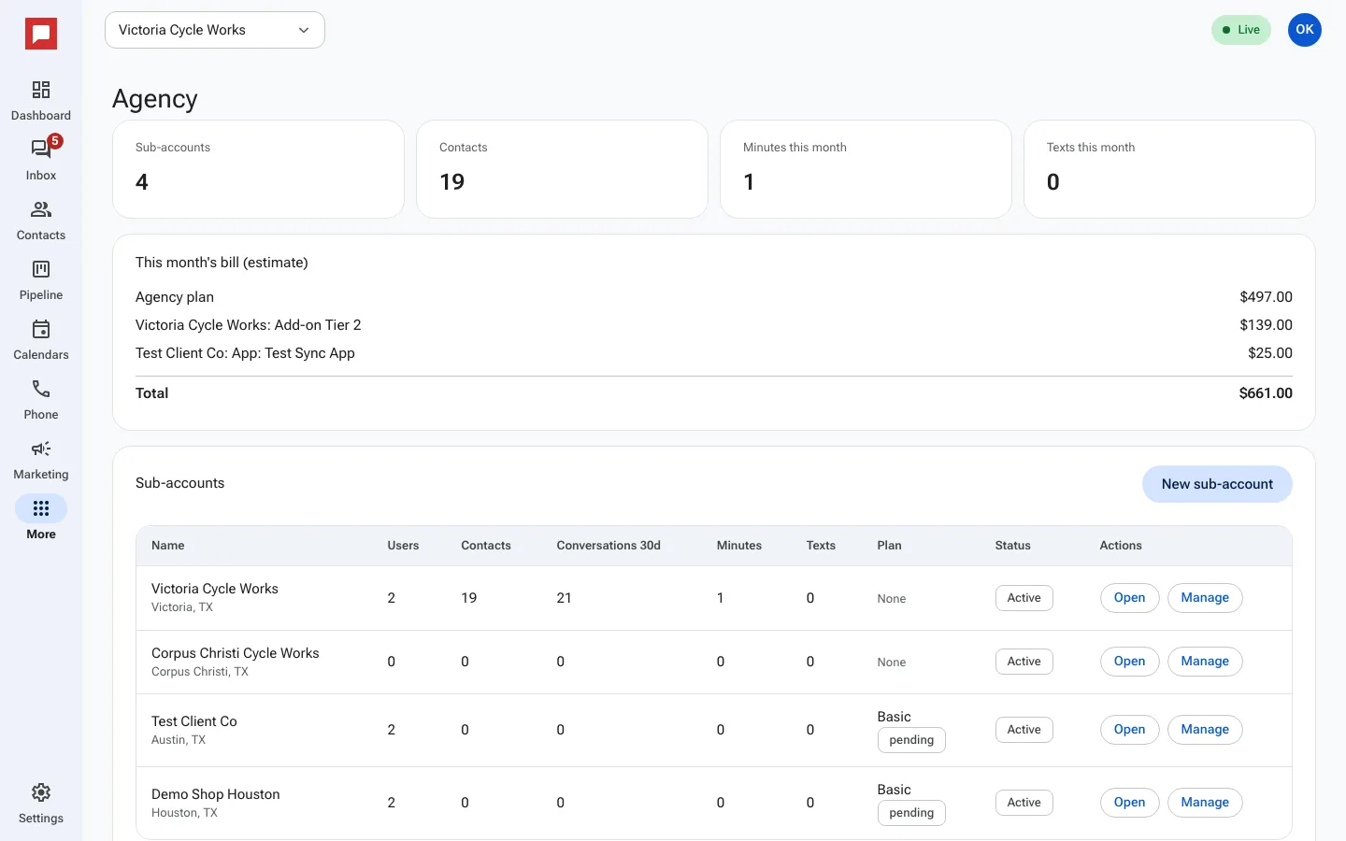Viewport: 1346px width, 841px height.
Task: Click the pending badge for Test Client Co
Action: [911, 740]
